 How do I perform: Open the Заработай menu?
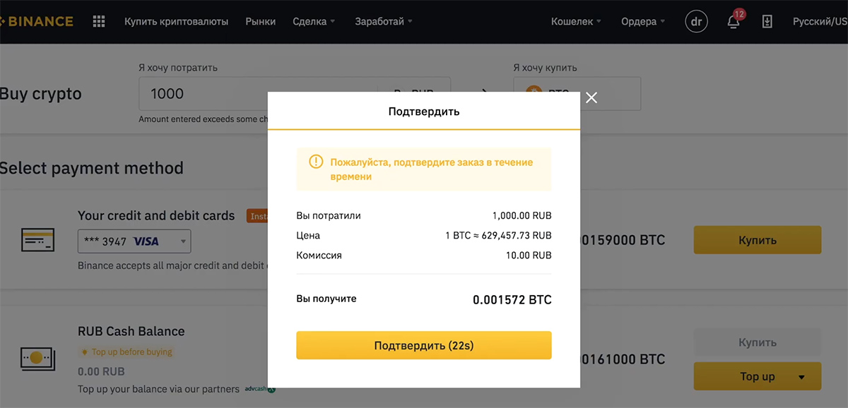click(x=384, y=21)
